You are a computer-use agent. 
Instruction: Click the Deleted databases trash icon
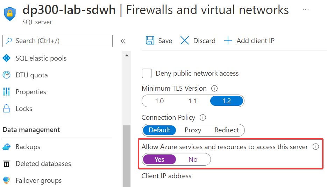pos(7,164)
